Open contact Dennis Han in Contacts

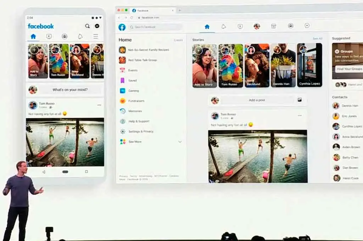[x=345, y=106]
